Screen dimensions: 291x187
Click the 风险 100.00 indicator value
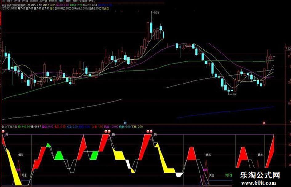pyautogui.click(x=111, y=127)
